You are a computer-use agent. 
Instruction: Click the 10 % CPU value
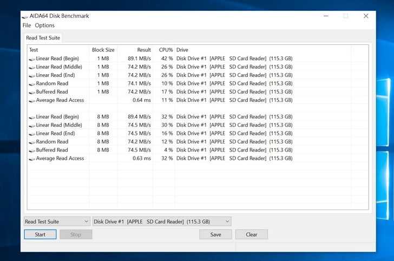pyautogui.click(x=167, y=83)
